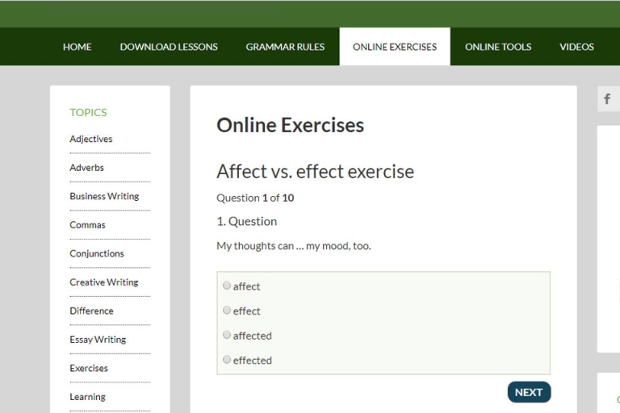Open GRAMMAR RULES navigation item

tap(285, 47)
